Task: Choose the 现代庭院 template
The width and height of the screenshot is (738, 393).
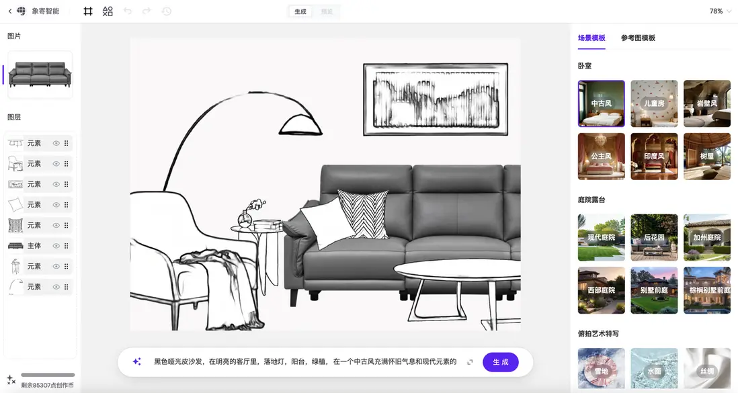Action: coord(601,237)
